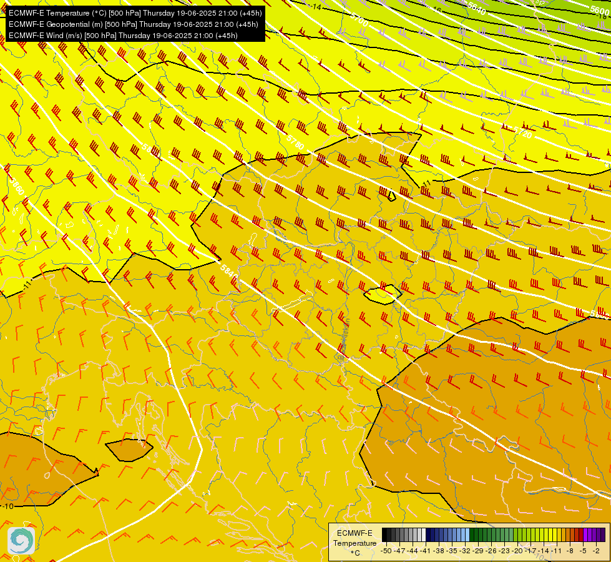
Task: Select the ECMWF-E Geopotential 500 hPa title line
Action: pos(134,24)
